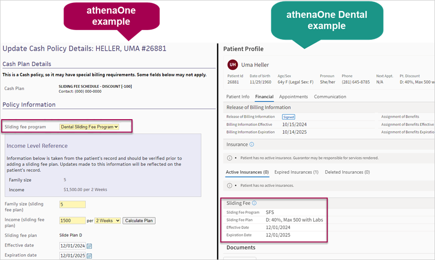The width and height of the screenshot is (435, 260).
Task: Click info icon beside no active insurance message
Action: point(229,158)
